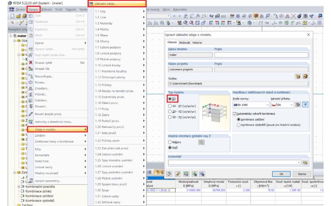Open the Národní příloha ČSN dropdown

coord(282,105)
